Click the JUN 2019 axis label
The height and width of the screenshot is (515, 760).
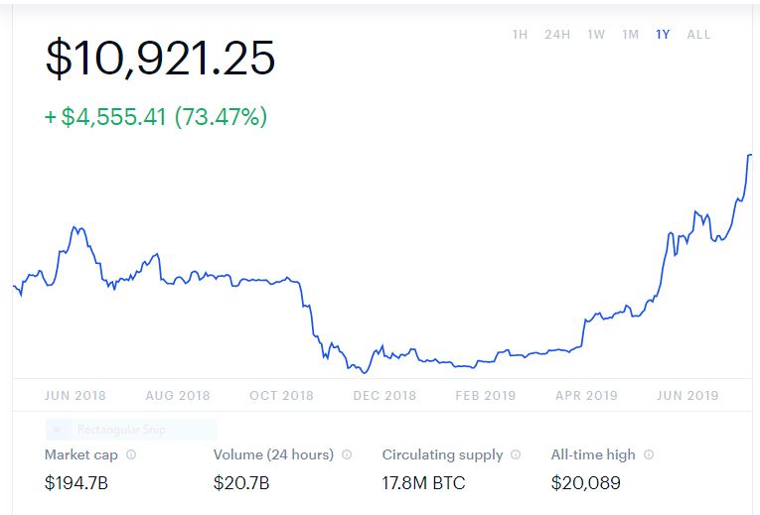tap(687, 396)
